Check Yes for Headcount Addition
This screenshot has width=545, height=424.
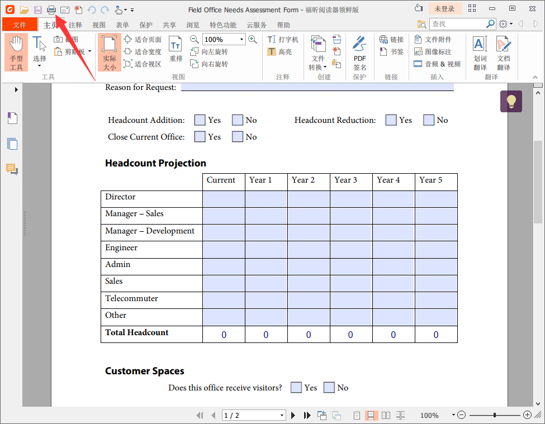pyautogui.click(x=200, y=120)
